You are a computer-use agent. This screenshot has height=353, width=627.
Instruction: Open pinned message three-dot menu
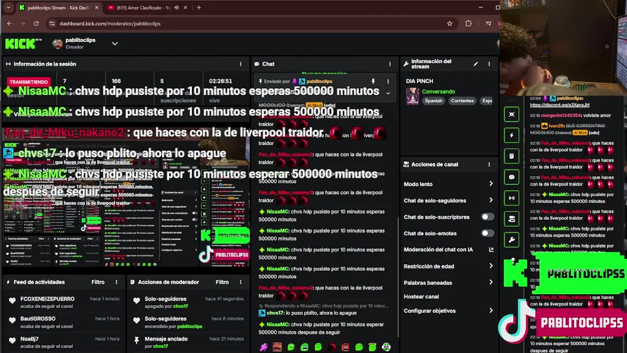pos(388,81)
